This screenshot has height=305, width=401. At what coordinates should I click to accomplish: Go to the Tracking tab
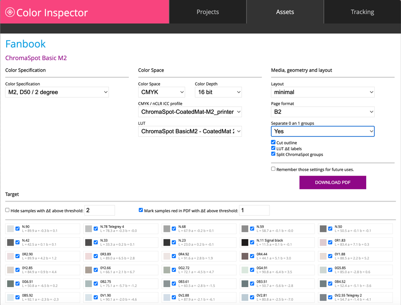tap(362, 12)
